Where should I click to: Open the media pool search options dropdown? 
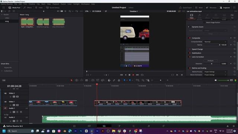pyautogui.click(x=73, y=11)
